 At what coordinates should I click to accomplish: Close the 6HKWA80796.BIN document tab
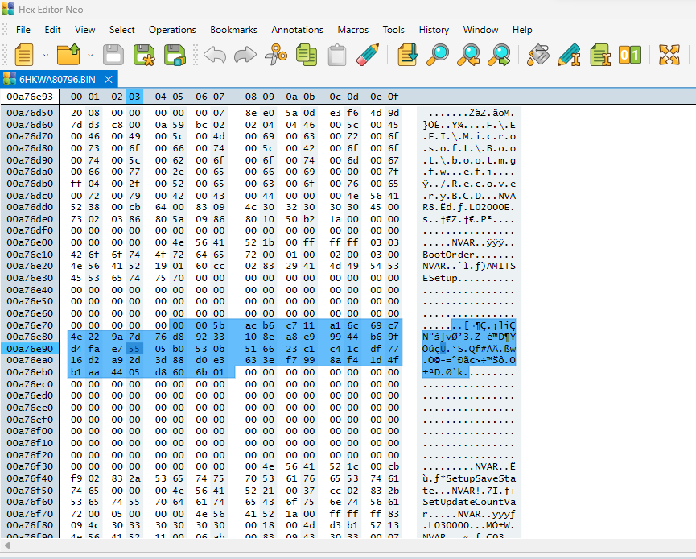tap(109, 79)
